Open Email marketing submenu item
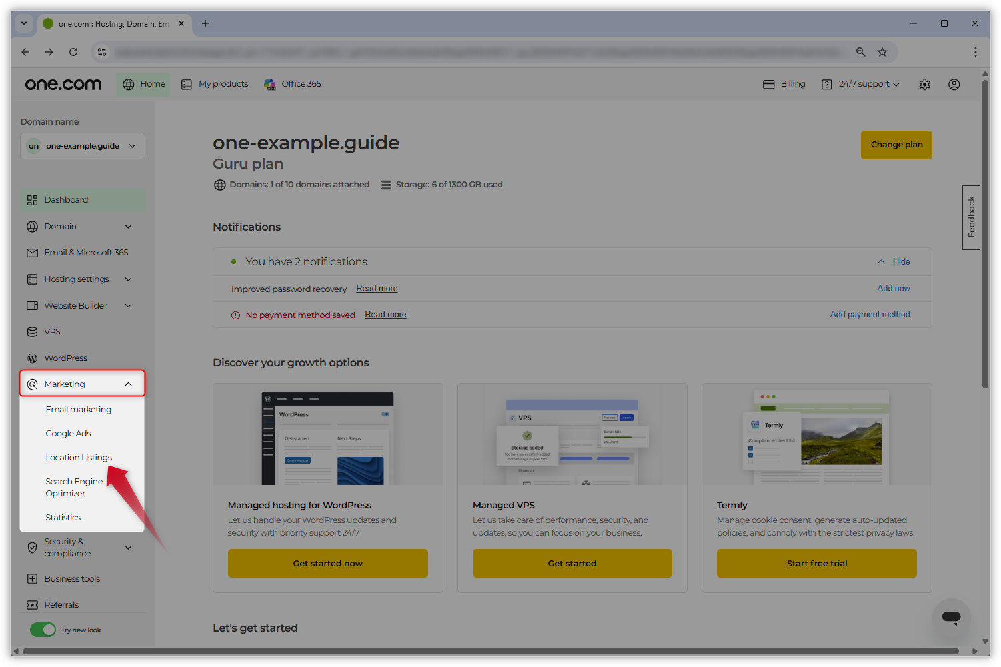 coord(79,410)
